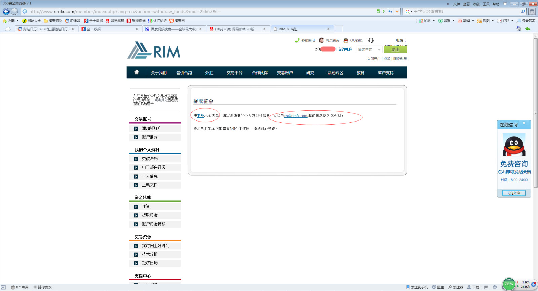Click the 下载 download form link
This screenshot has width=538, height=291.
point(201,116)
